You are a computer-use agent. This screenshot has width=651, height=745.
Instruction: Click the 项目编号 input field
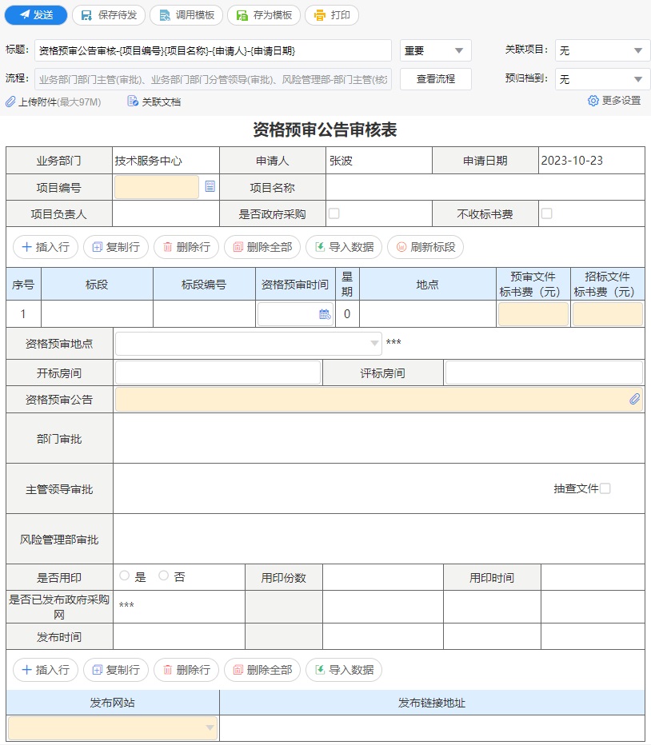click(x=157, y=187)
